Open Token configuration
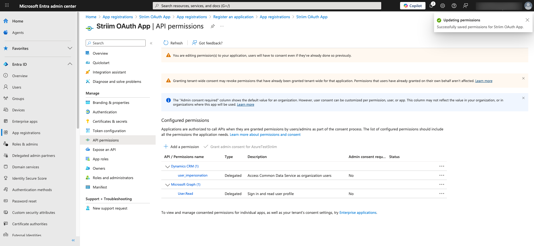Viewport: 534px width, 246px height. (x=109, y=131)
